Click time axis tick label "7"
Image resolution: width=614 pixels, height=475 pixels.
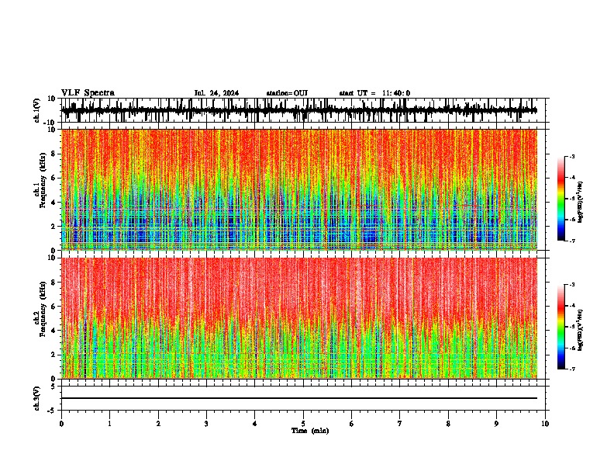[400, 424]
